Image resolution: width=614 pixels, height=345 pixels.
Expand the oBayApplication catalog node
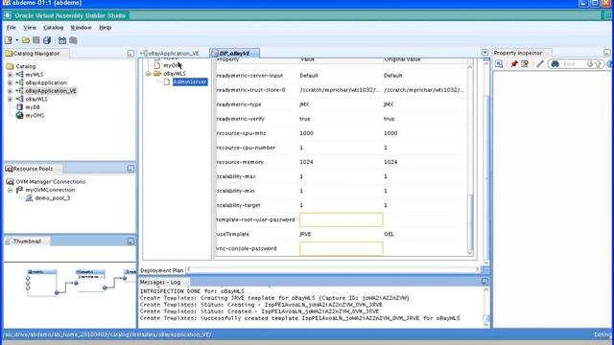(x=10, y=82)
